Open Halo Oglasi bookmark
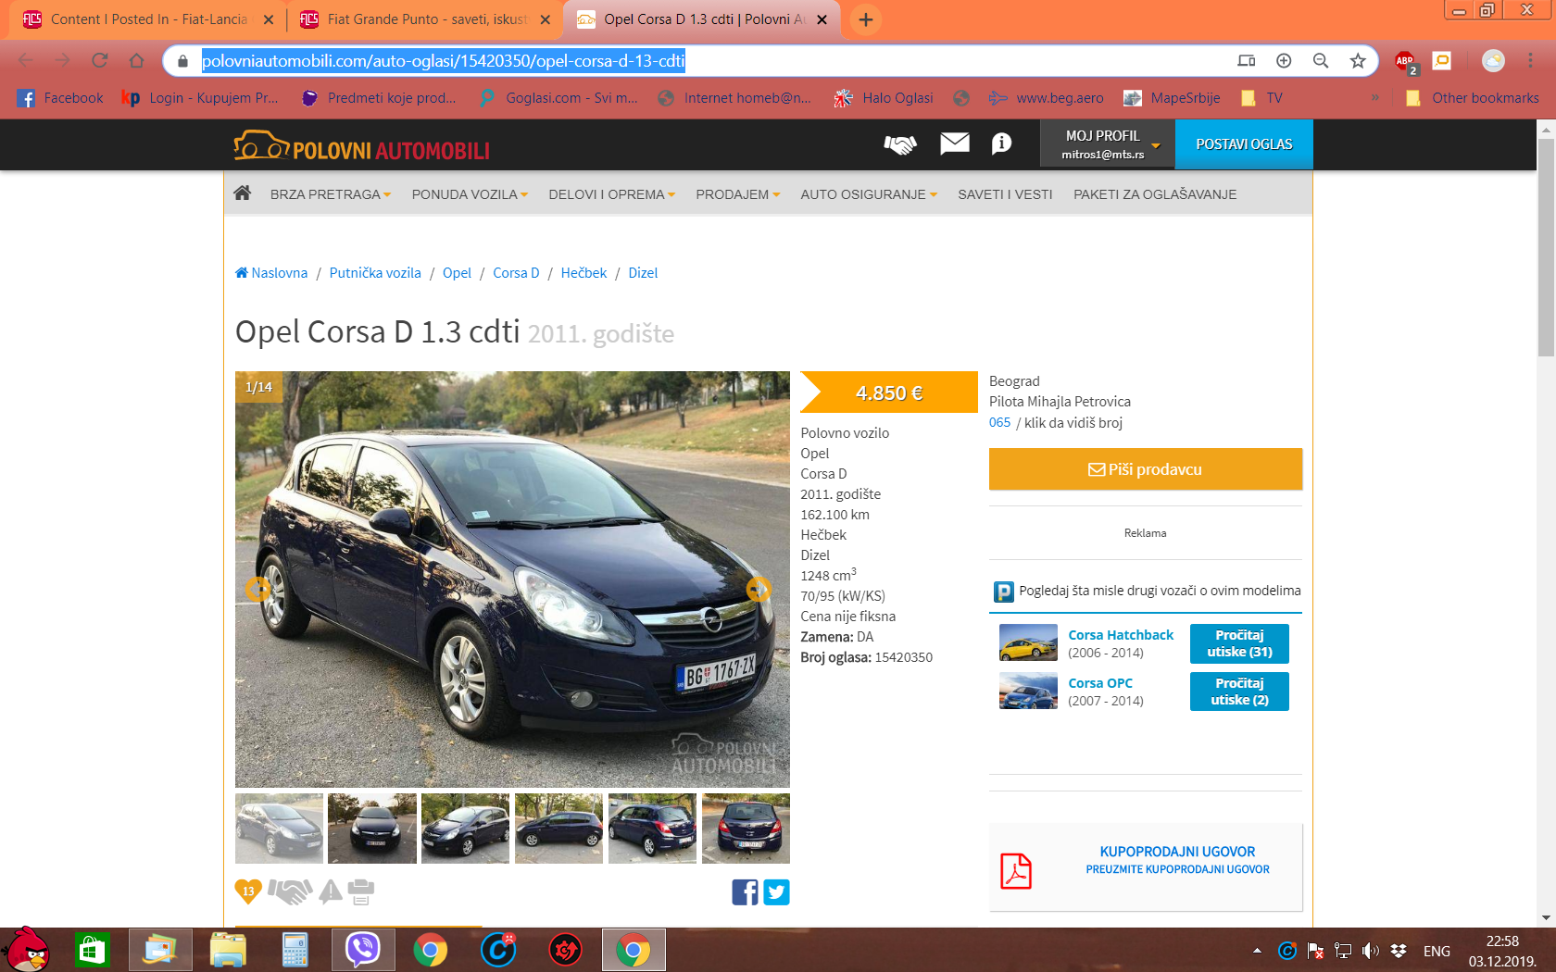 [x=884, y=98]
